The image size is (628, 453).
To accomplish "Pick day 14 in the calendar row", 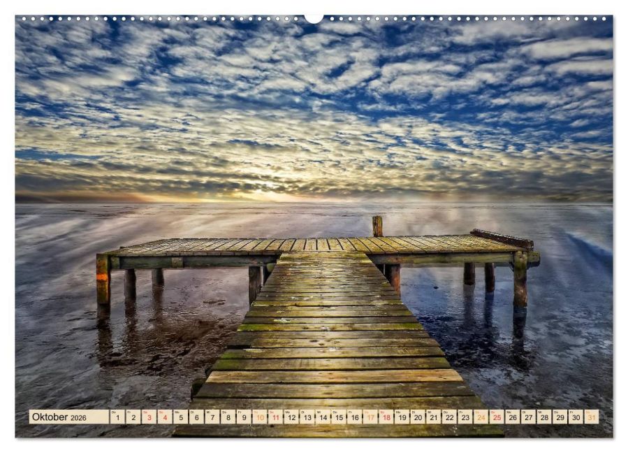I will point(323,417).
